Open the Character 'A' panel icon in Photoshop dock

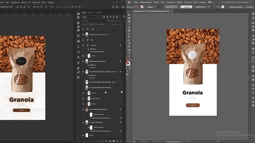coord(78,52)
